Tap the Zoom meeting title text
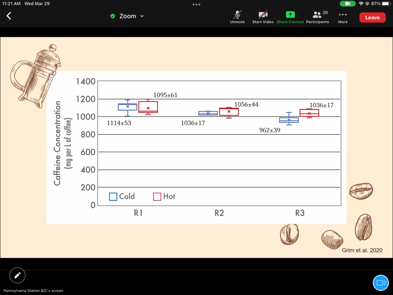The width and height of the screenshot is (393, 295). [127, 16]
